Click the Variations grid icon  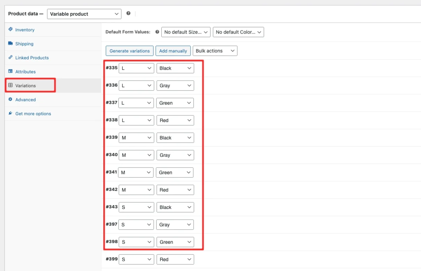(11, 85)
